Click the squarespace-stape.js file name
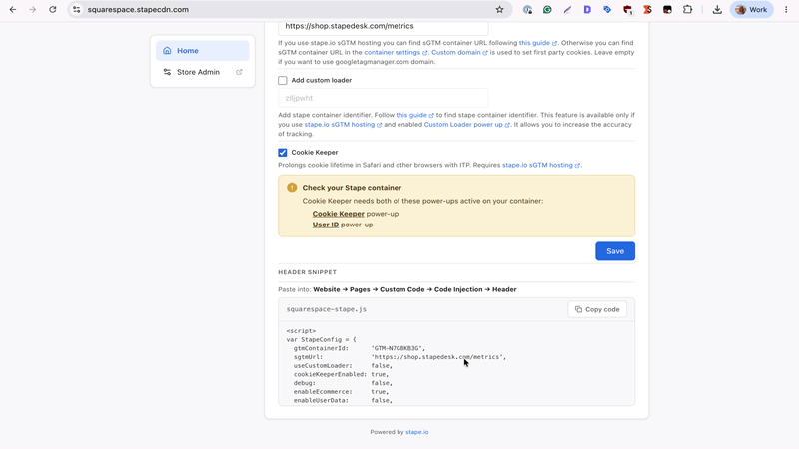 pos(327,309)
